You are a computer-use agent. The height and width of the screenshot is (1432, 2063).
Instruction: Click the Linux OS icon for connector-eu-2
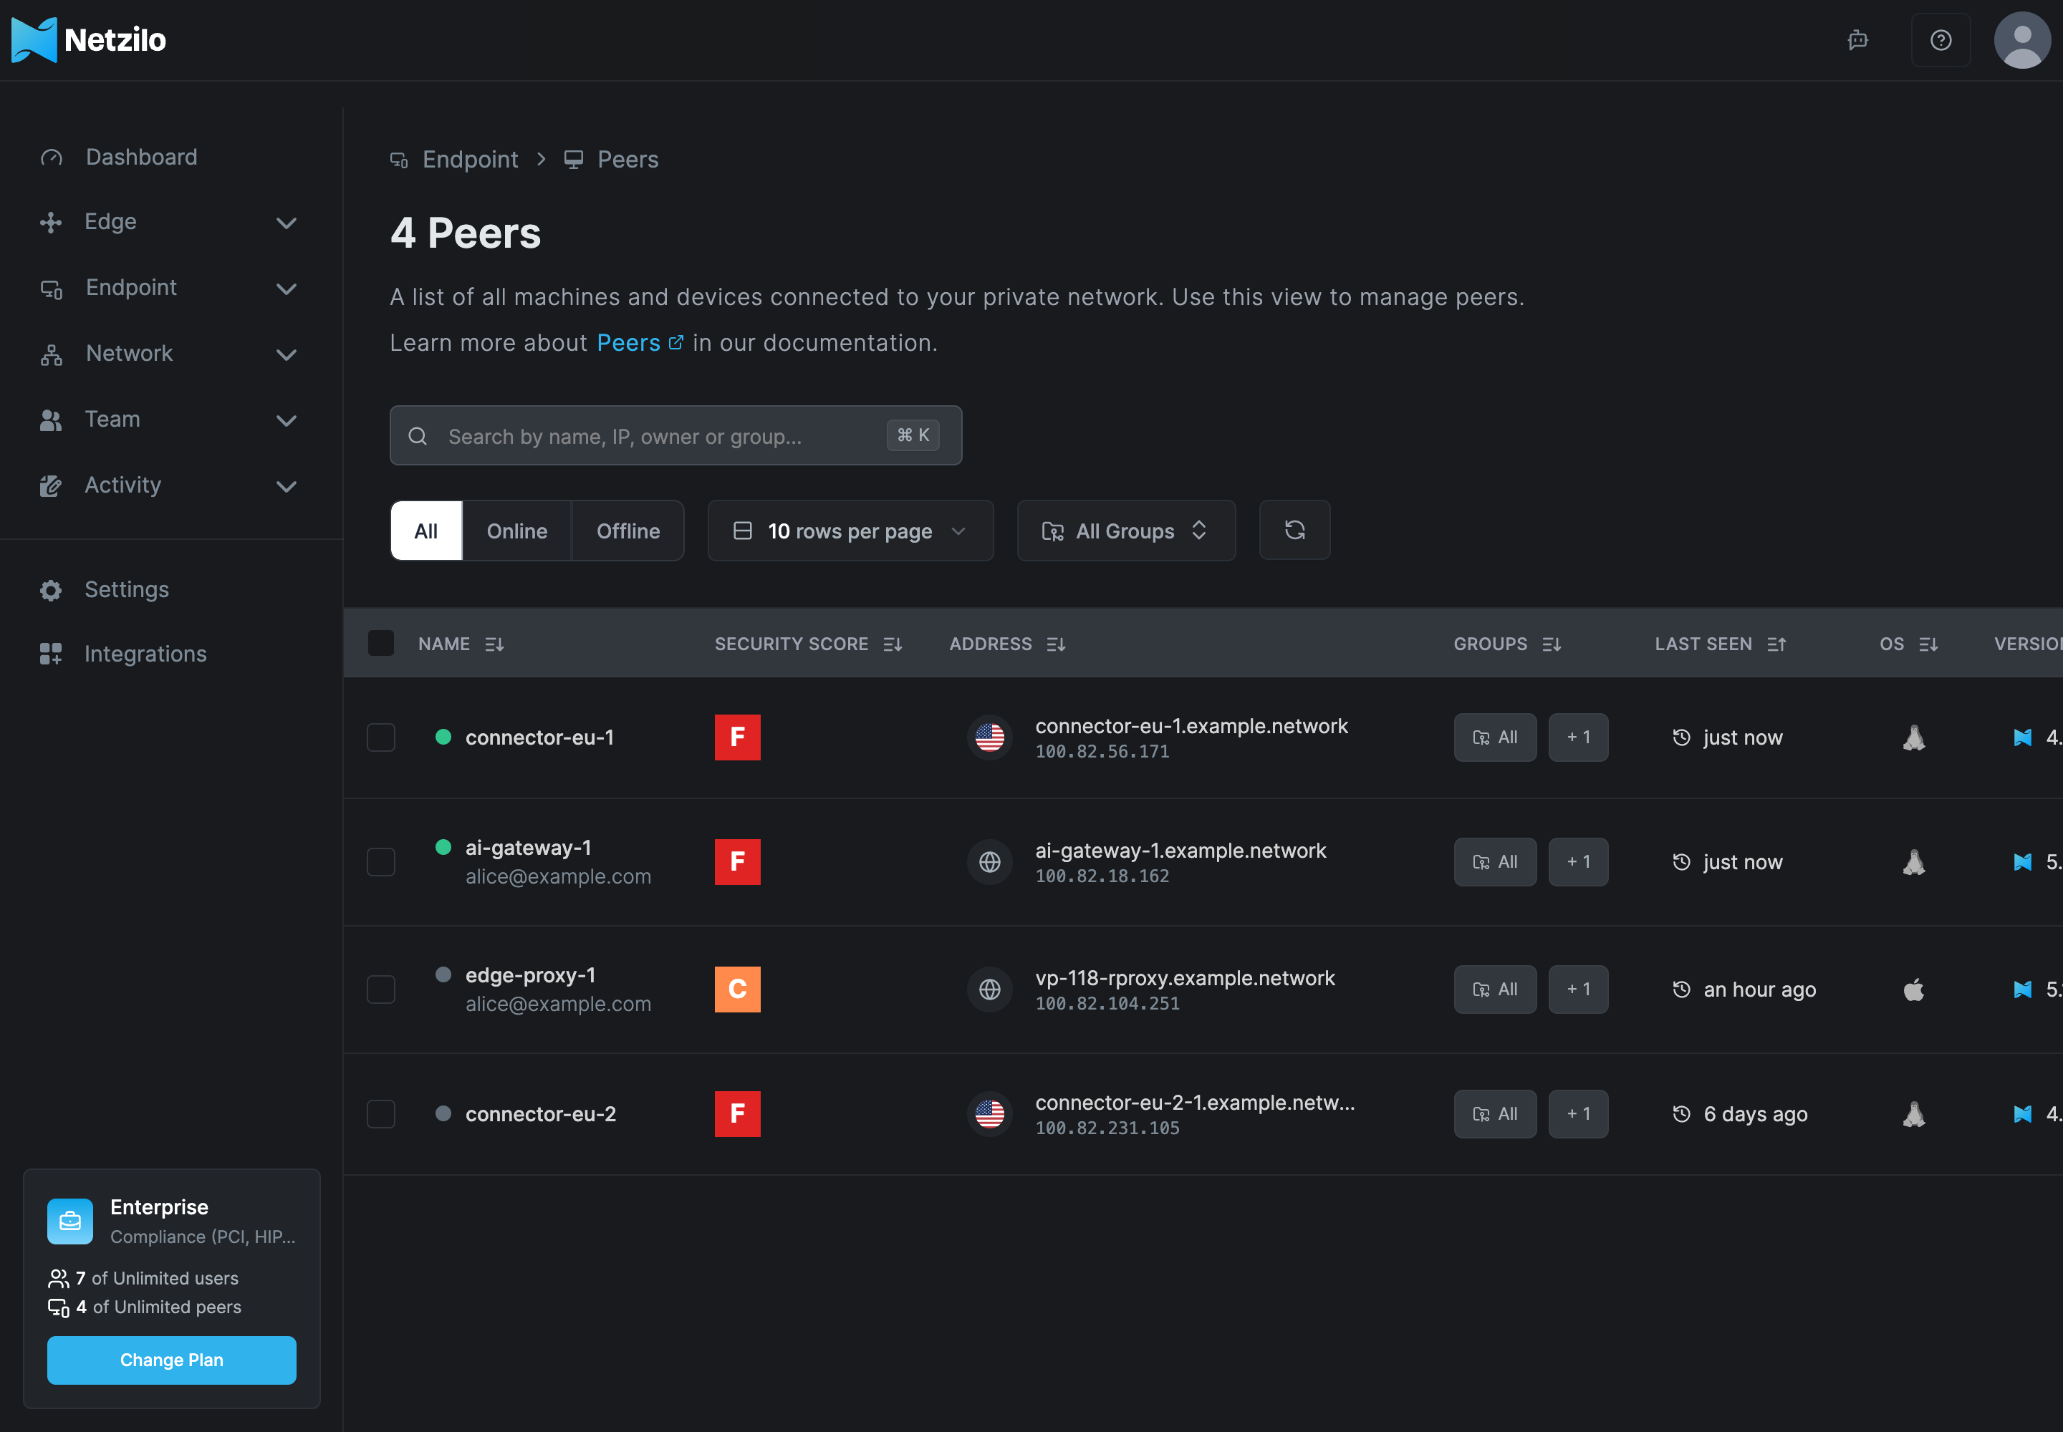coord(1914,1114)
